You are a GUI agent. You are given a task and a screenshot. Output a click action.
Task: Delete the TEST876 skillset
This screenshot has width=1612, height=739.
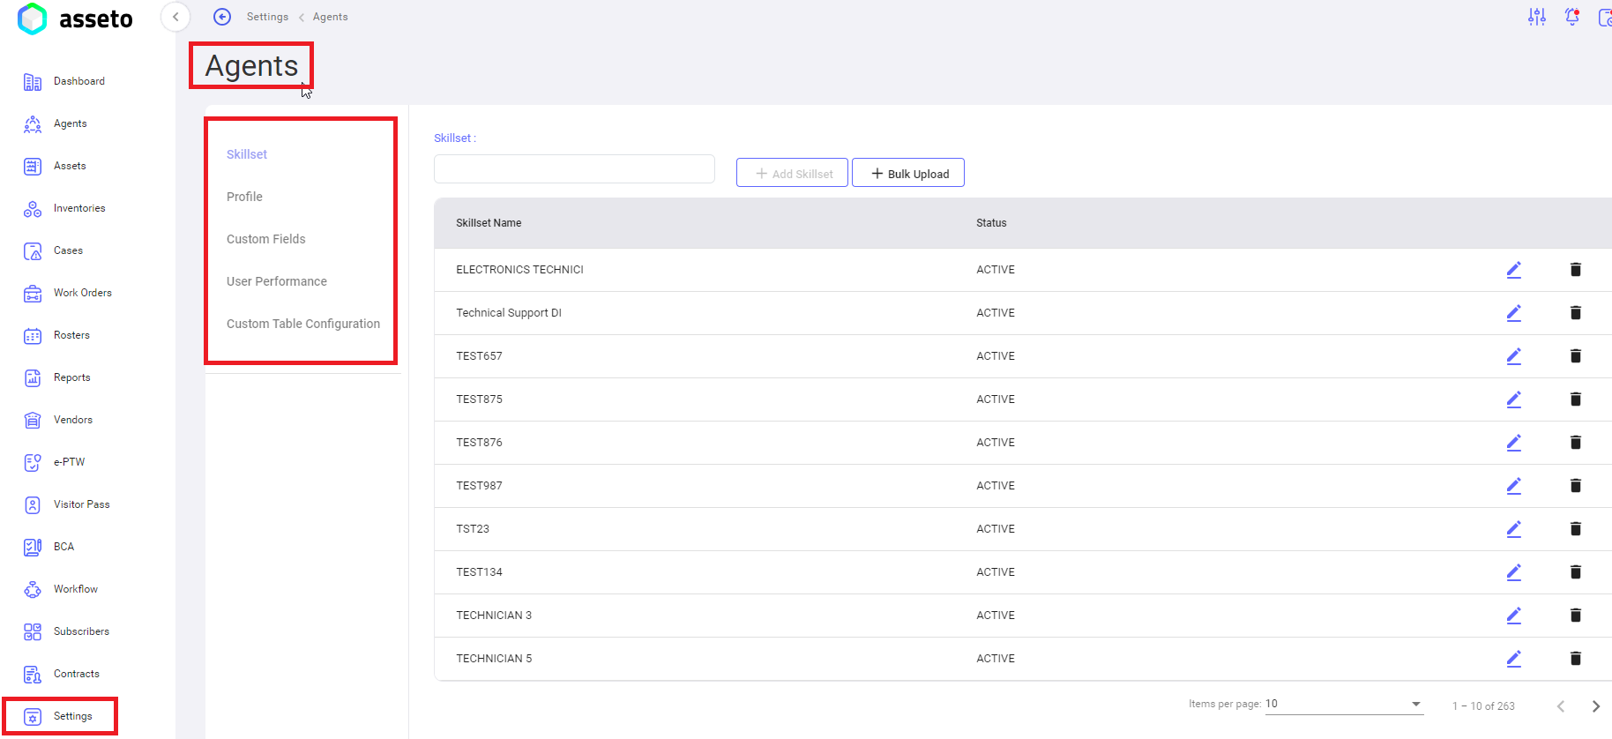tap(1575, 443)
